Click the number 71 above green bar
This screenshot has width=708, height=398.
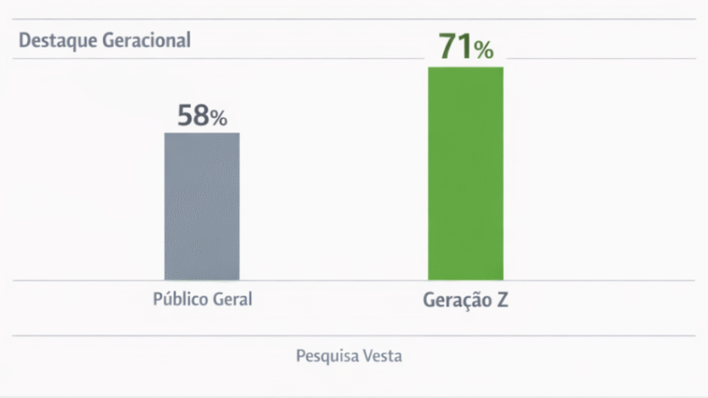point(456,48)
